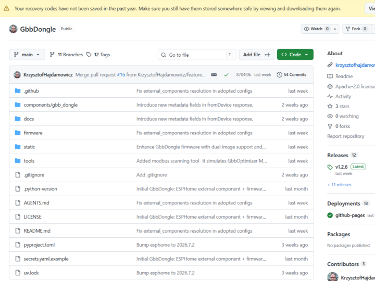The image size is (375, 281).
Task: Open the main branch selector dropdown
Action: (x=27, y=55)
